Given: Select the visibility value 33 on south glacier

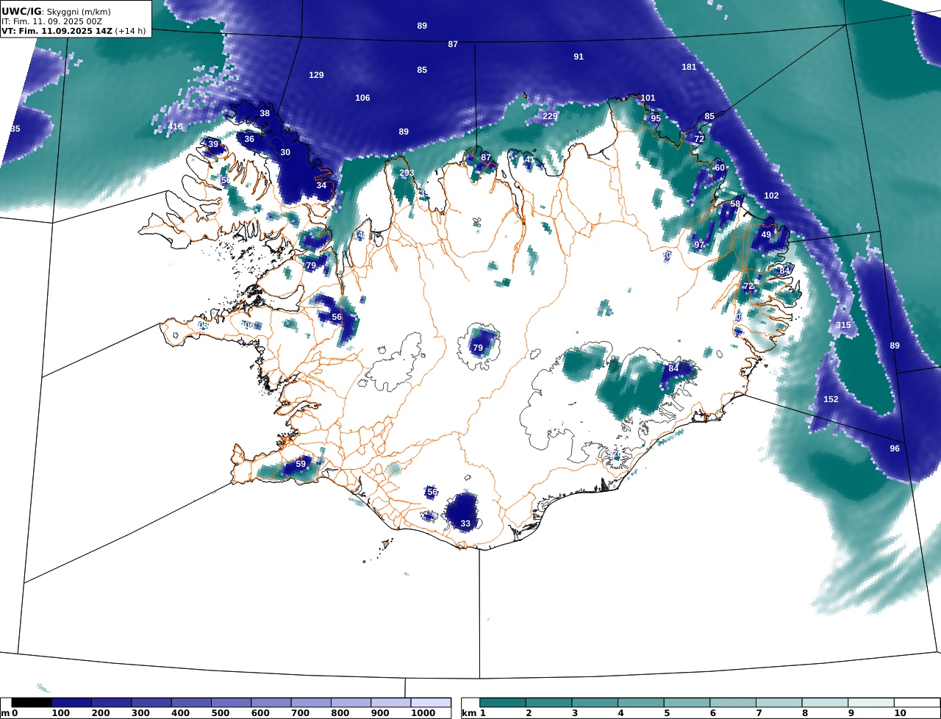Looking at the screenshot, I should point(465,523).
